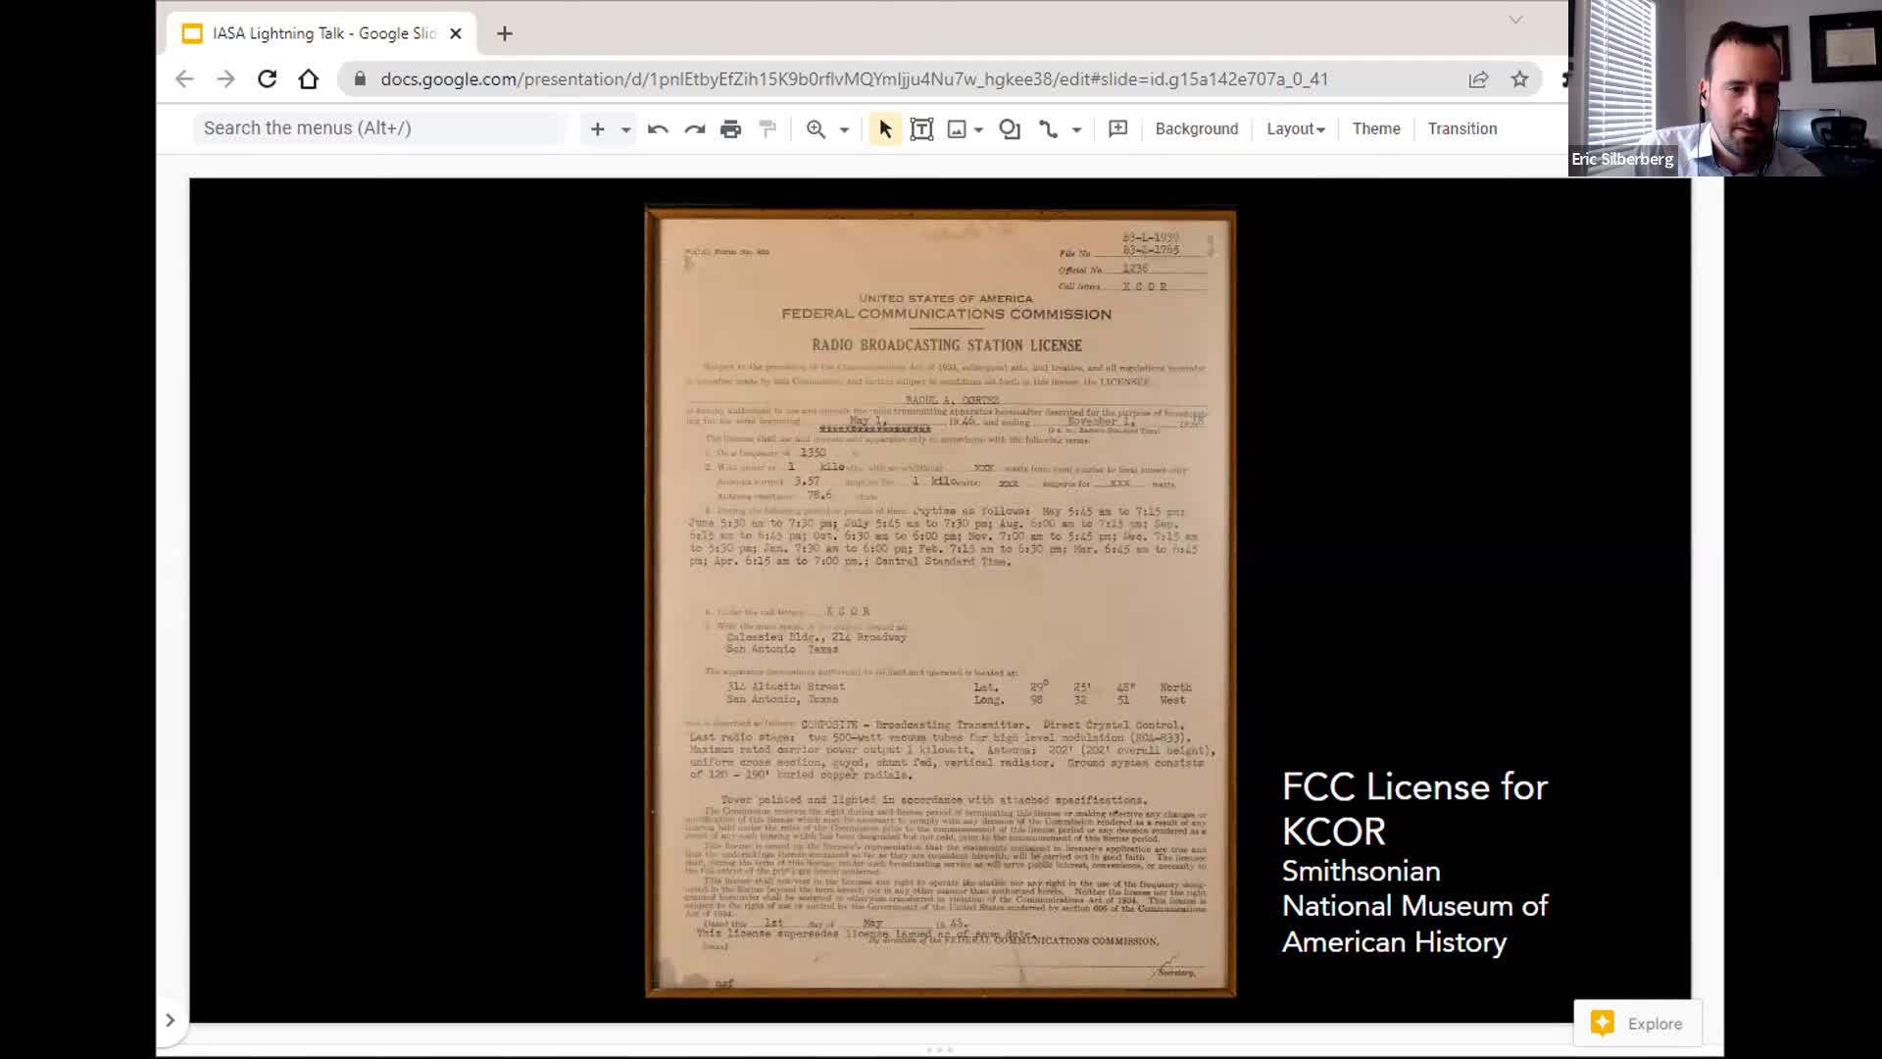Insert a text box

(x=921, y=128)
